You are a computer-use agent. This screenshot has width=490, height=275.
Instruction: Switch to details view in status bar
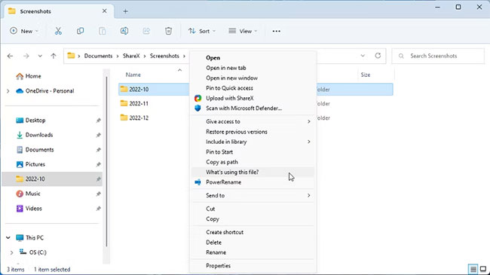[473, 269]
